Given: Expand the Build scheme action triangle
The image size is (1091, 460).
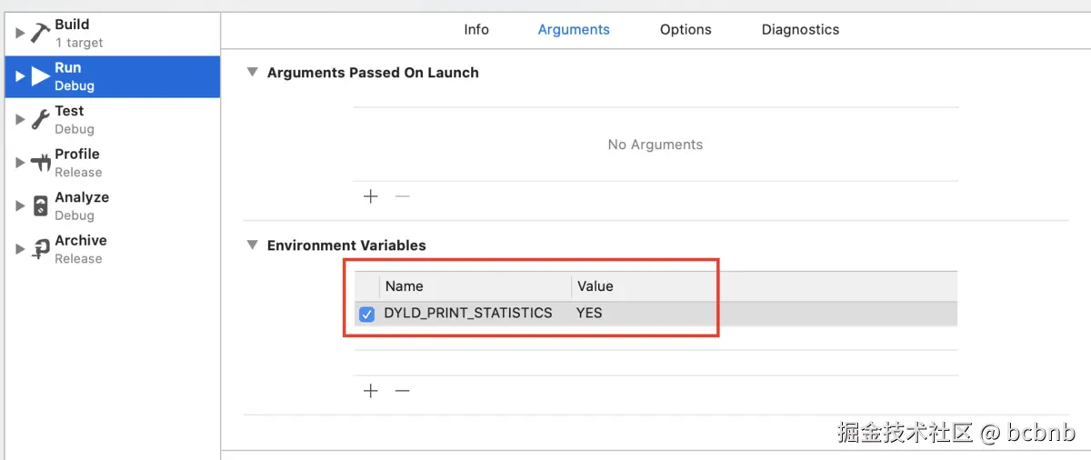Looking at the screenshot, I should (x=20, y=33).
